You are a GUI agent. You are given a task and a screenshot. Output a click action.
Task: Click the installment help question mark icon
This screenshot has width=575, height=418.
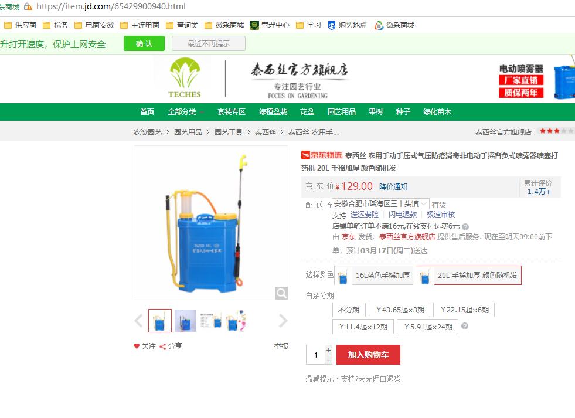[465, 326]
